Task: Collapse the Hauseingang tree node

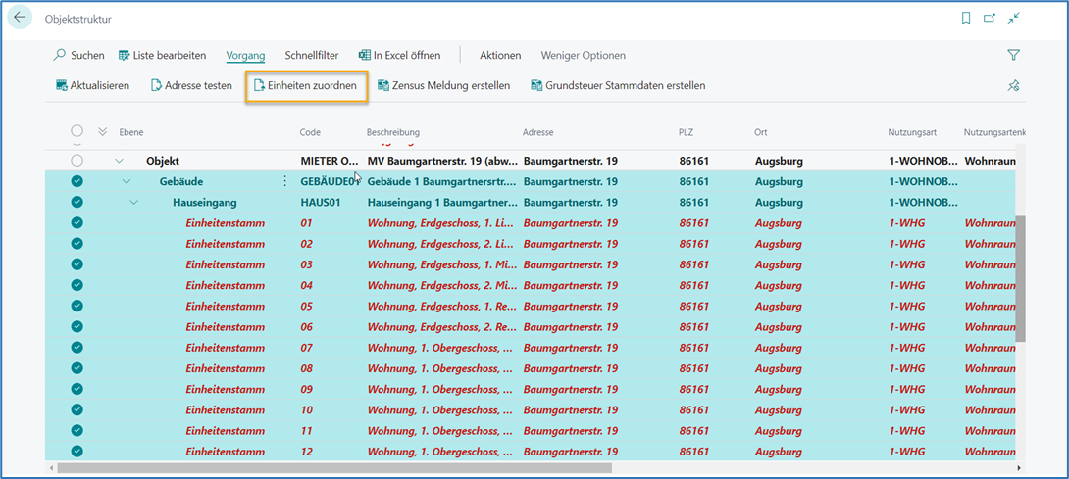Action: point(134,203)
